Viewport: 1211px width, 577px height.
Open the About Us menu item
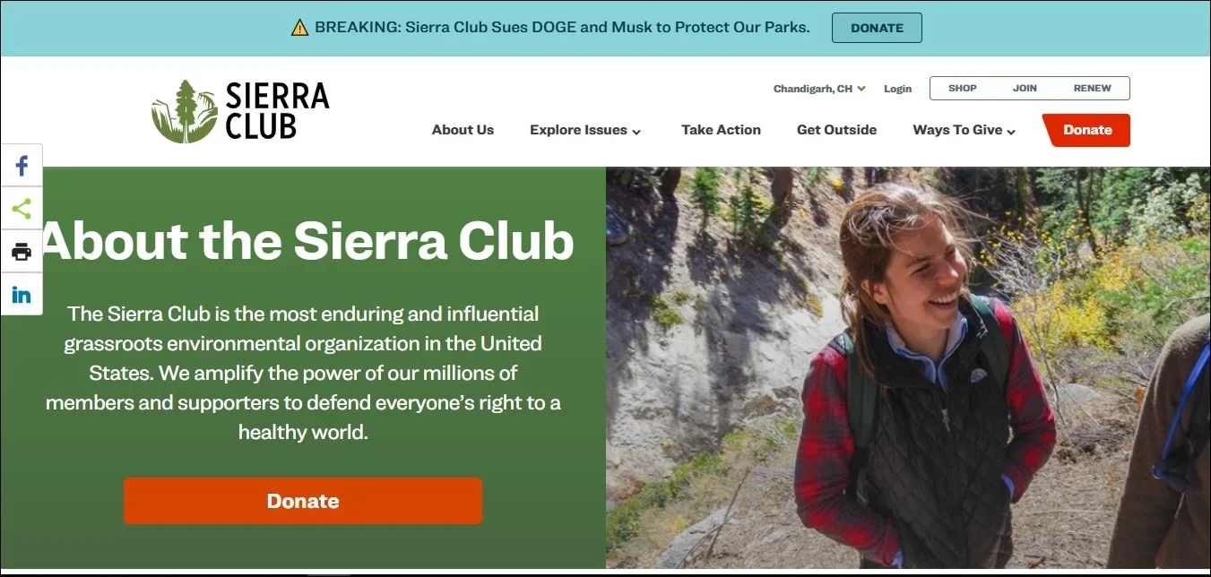(x=463, y=130)
